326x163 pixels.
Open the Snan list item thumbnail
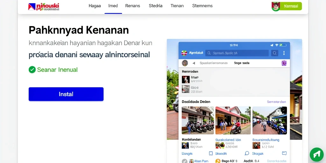pyautogui.click(x=186, y=79)
